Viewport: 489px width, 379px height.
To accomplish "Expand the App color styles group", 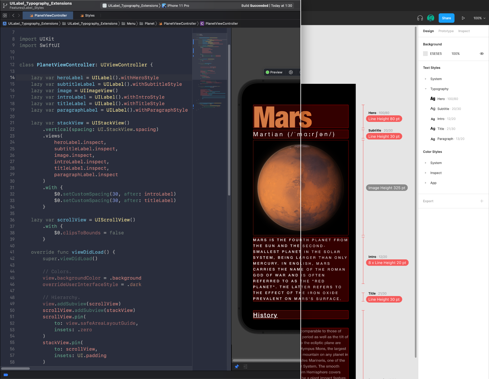I will coord(426,183).
